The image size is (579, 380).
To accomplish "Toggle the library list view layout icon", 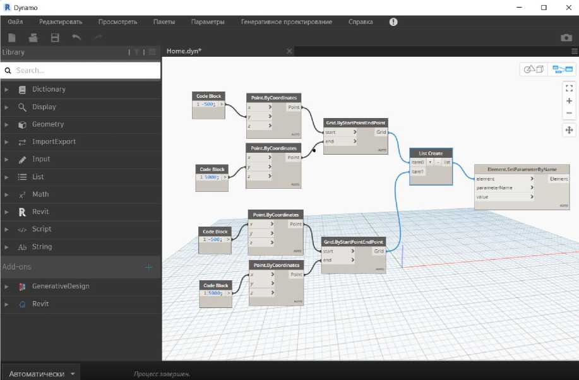I will point(152,52).
